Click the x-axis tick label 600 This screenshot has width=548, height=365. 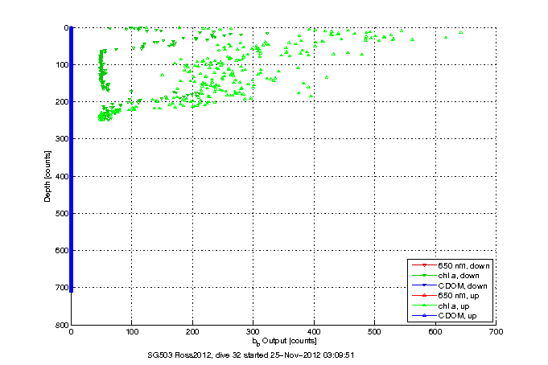tap(435, 332)
